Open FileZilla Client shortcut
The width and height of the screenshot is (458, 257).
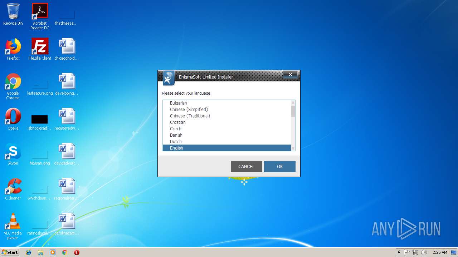tap(40, 49)
